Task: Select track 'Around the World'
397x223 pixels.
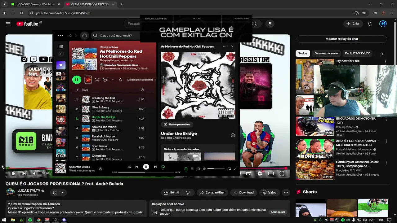Action: pyautogui.click(x=104, y=127)
